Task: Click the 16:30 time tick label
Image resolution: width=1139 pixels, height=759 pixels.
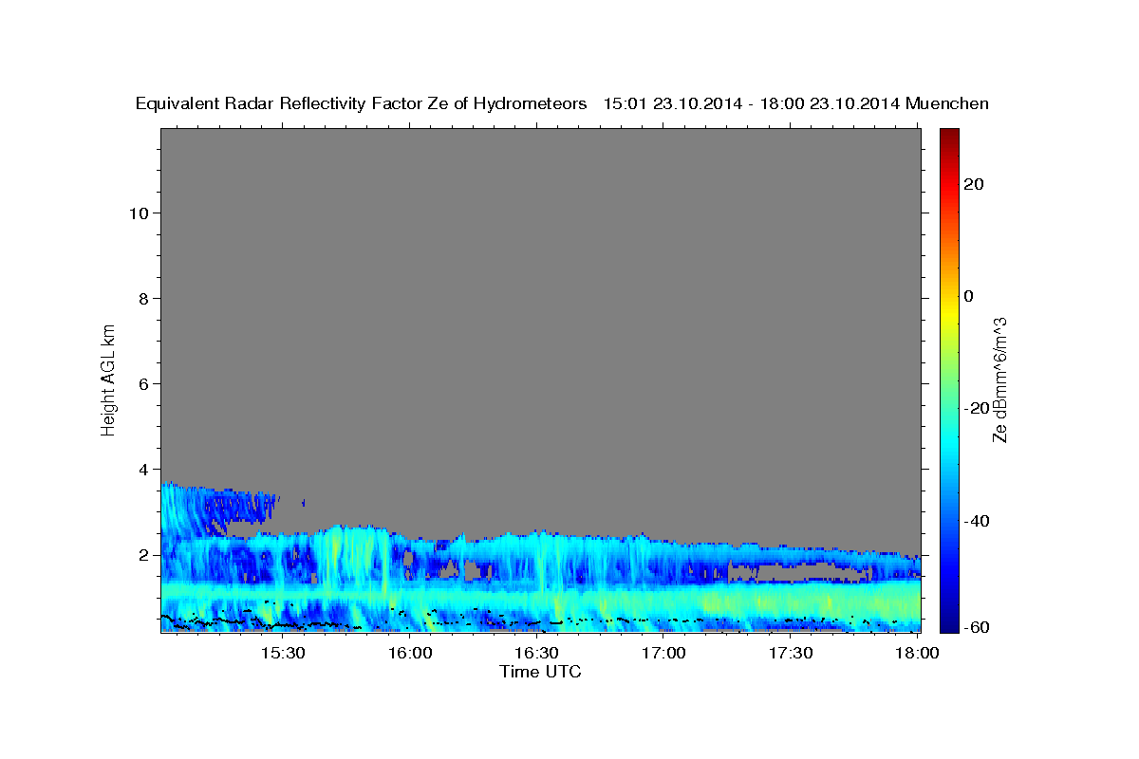Action: (536, 654)
